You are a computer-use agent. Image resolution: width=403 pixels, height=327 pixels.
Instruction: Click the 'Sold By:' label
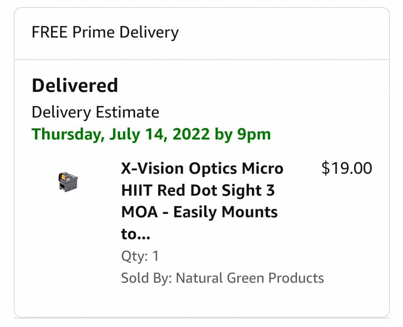pos(146,278)
